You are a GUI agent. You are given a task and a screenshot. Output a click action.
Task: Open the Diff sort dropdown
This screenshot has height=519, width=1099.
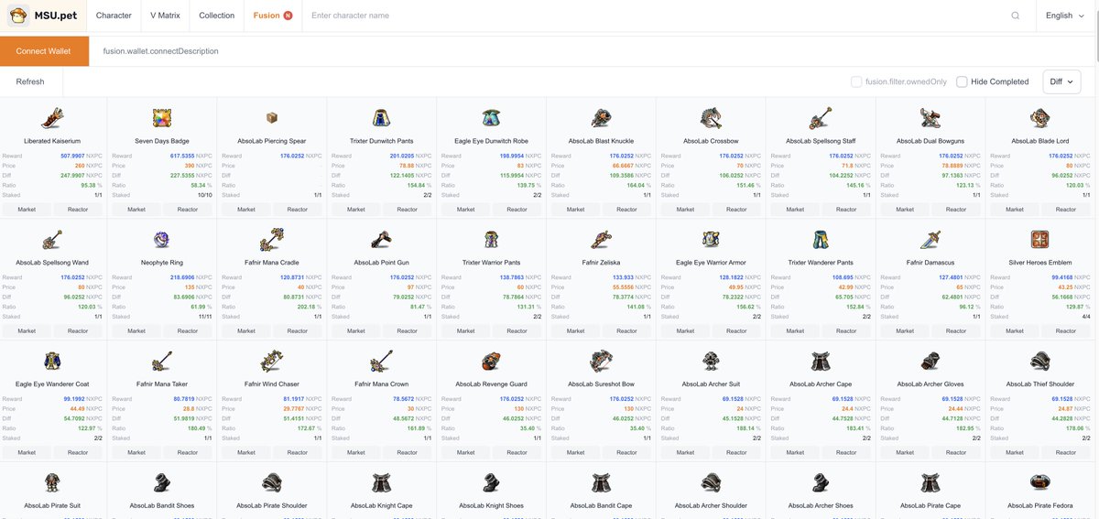pyautogui.click(x=1061, y=81)
